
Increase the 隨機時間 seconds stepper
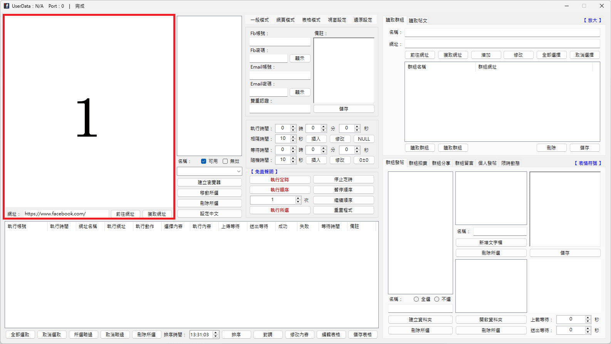pyautogui.click(x=293, y=158)
